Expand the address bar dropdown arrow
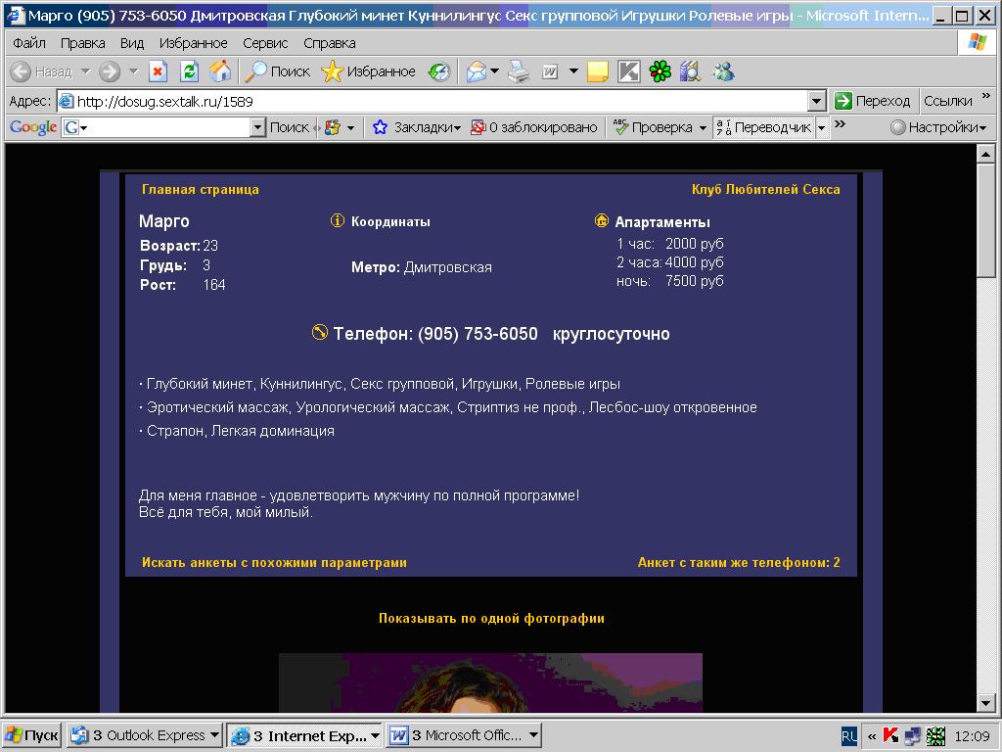 [817, 101]
